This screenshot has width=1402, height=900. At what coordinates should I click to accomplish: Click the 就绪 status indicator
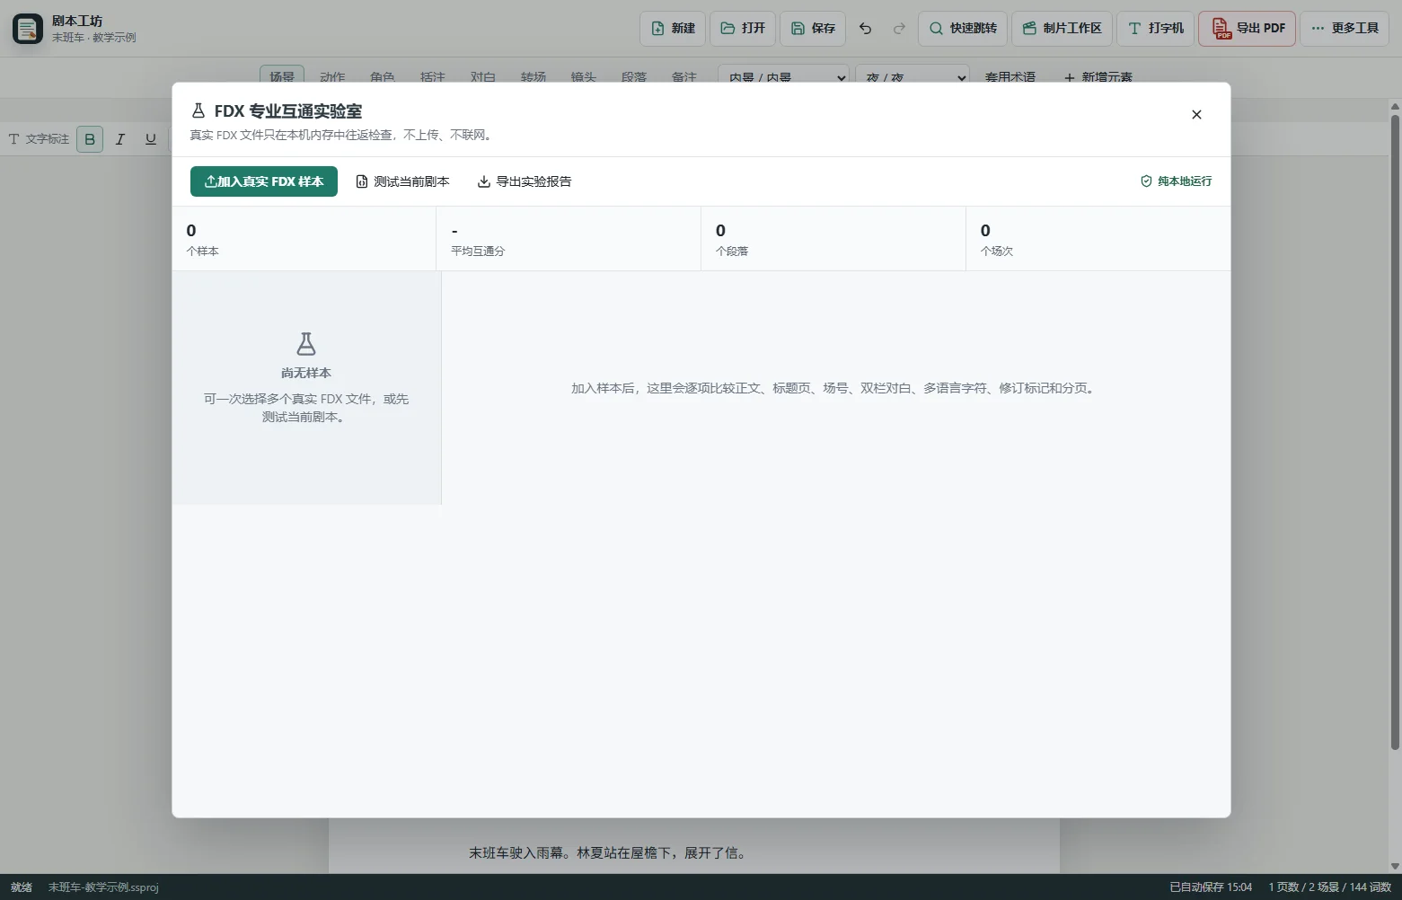tap(22, 887)
